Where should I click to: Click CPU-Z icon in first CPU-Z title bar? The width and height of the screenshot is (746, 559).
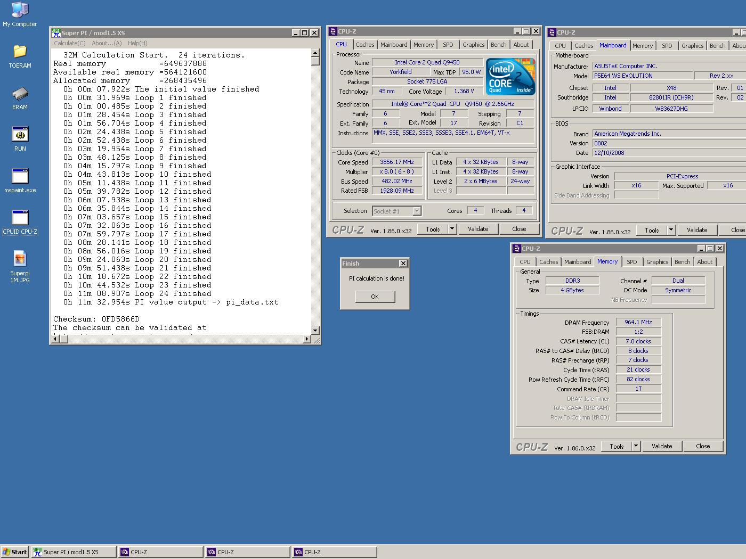(x=333, y=31)
